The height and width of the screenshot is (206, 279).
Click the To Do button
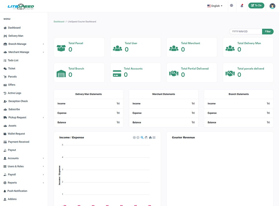[256, 6]
